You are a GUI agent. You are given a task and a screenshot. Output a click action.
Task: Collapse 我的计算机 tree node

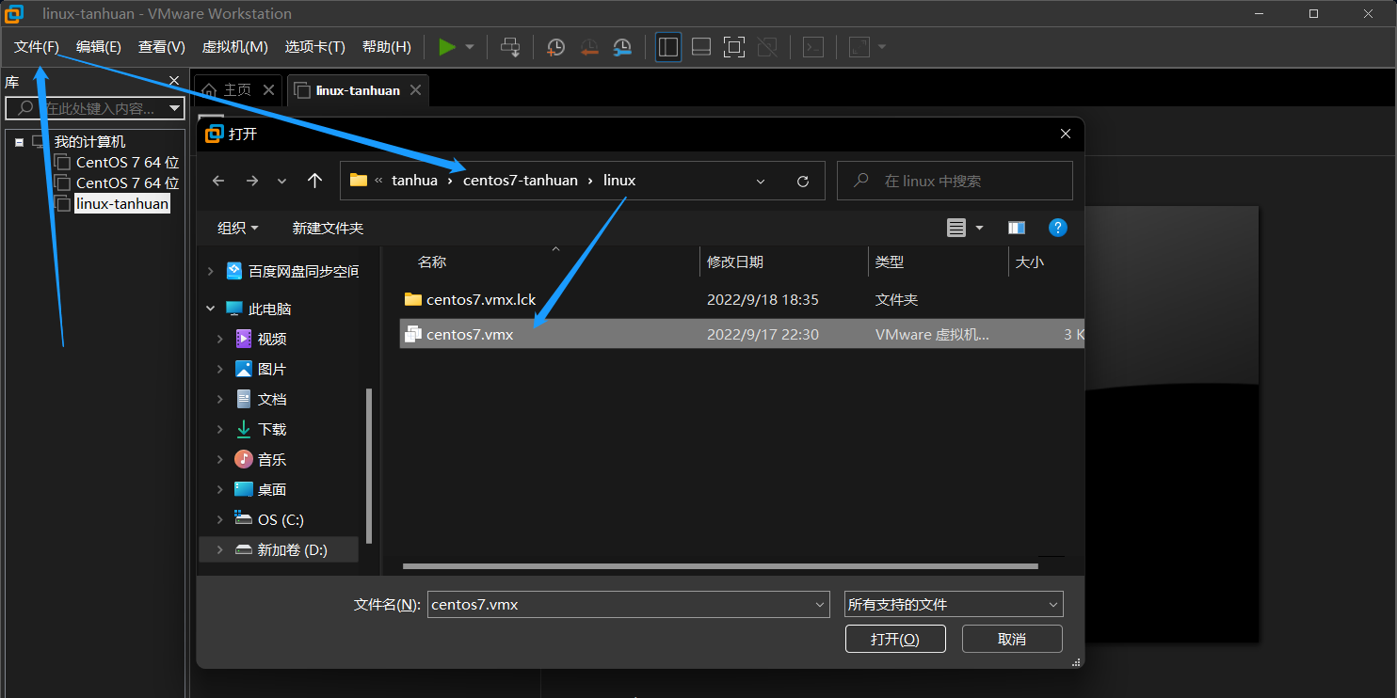pyautogui.click(x=19, y=142)
